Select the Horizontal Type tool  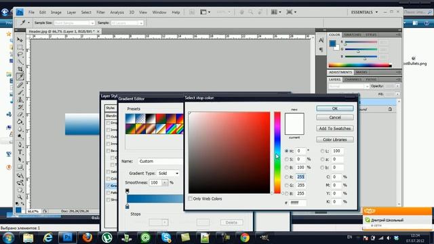(20, 152)
